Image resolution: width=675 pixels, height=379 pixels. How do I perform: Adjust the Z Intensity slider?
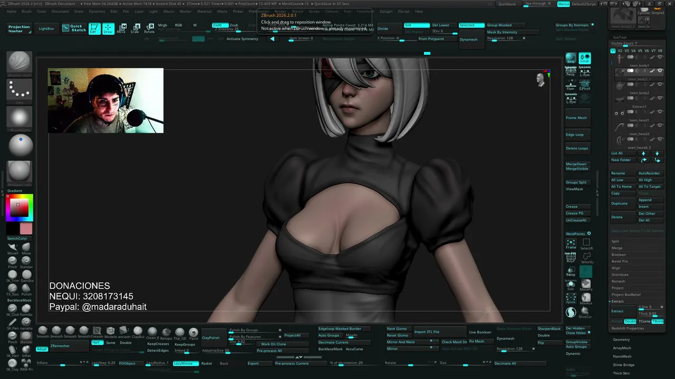coord(234,29)
